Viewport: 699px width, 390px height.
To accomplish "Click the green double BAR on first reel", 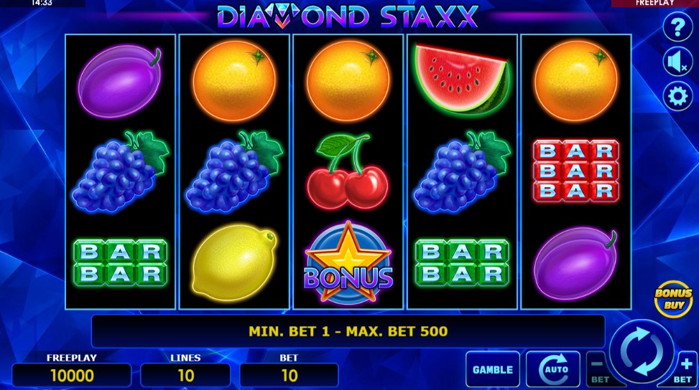I will coord(121,262).
